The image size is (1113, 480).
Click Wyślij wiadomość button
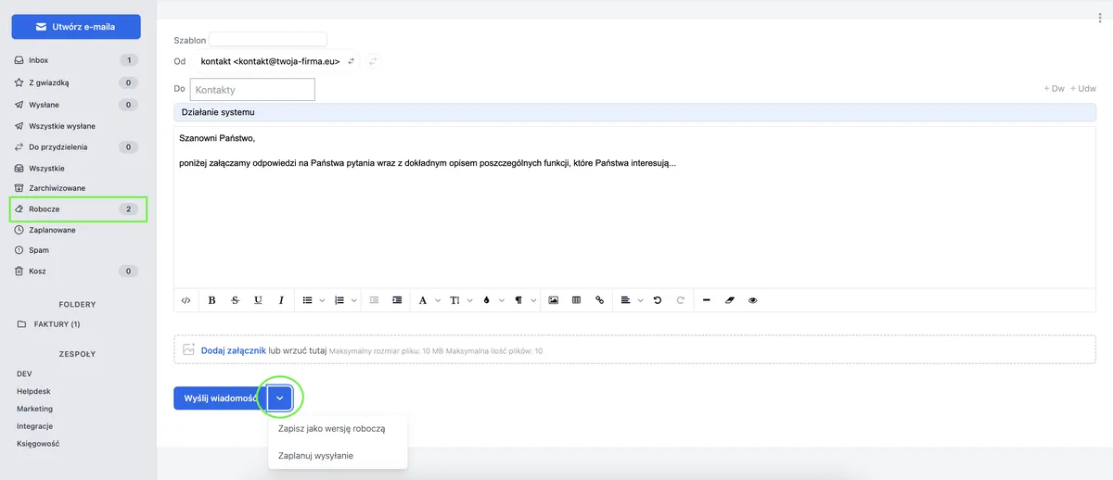tap(219, 398)
